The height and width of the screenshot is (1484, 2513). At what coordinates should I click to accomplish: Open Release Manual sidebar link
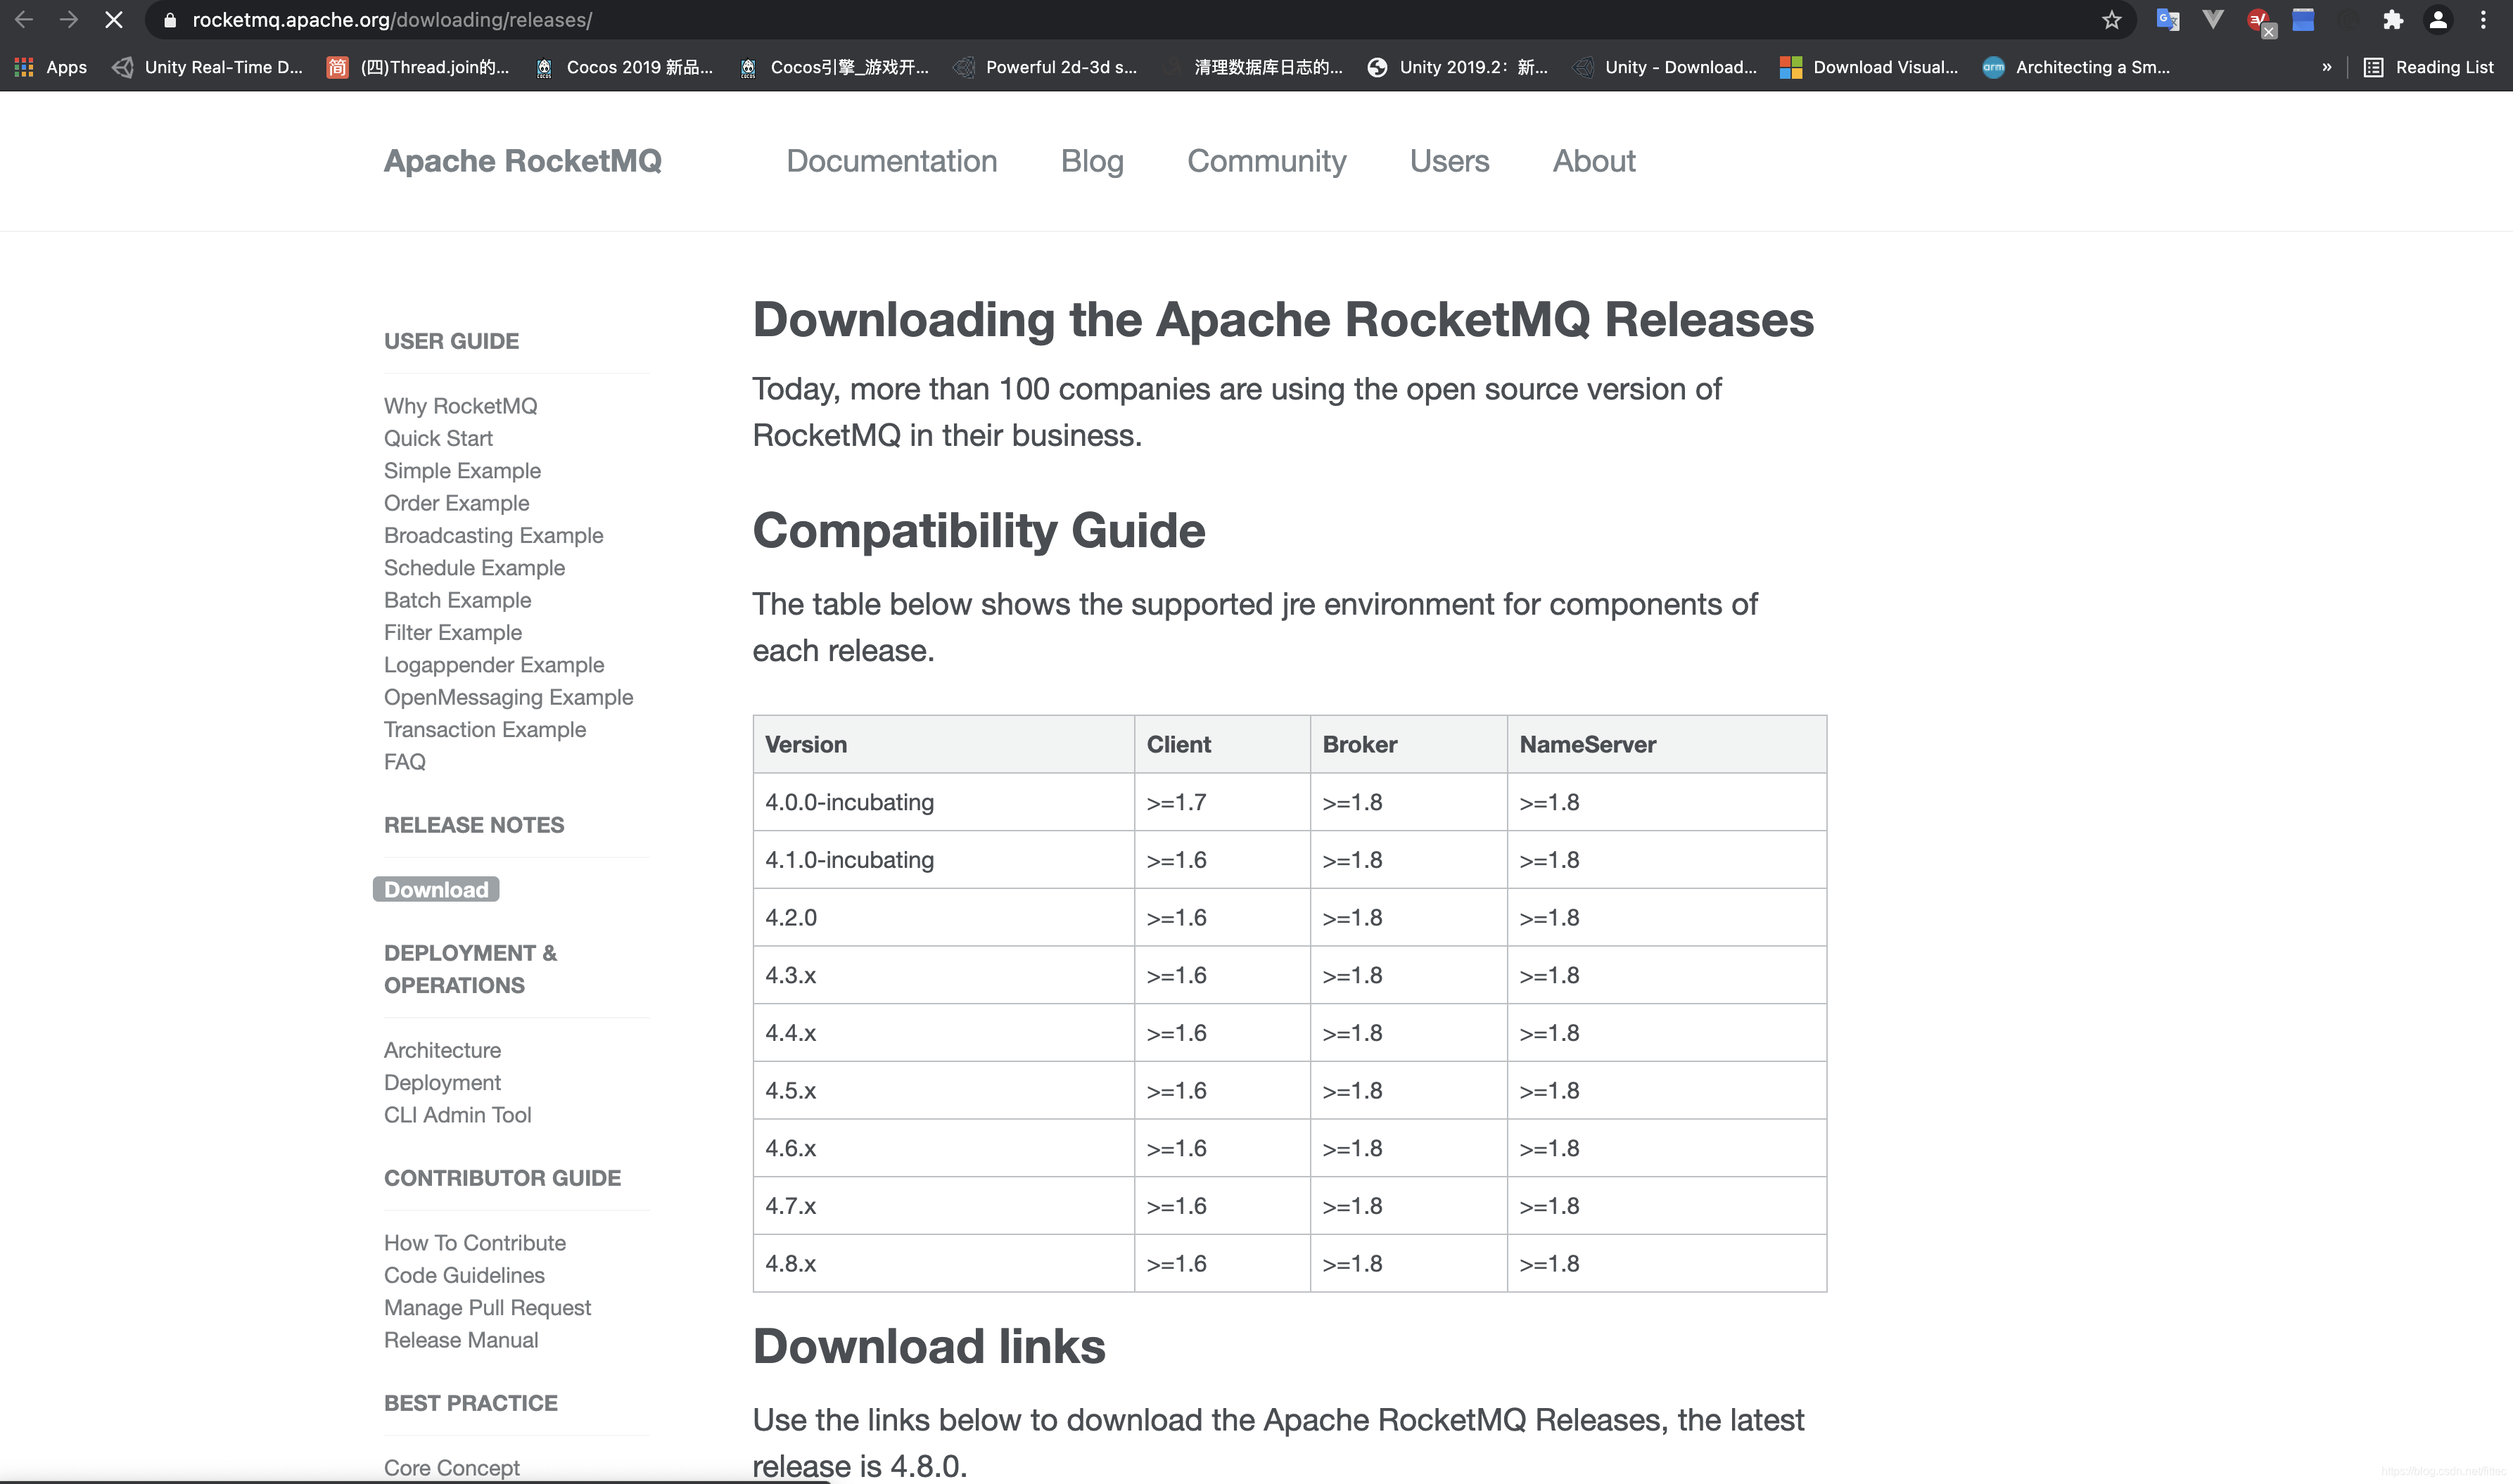(x=460, y=1340)
